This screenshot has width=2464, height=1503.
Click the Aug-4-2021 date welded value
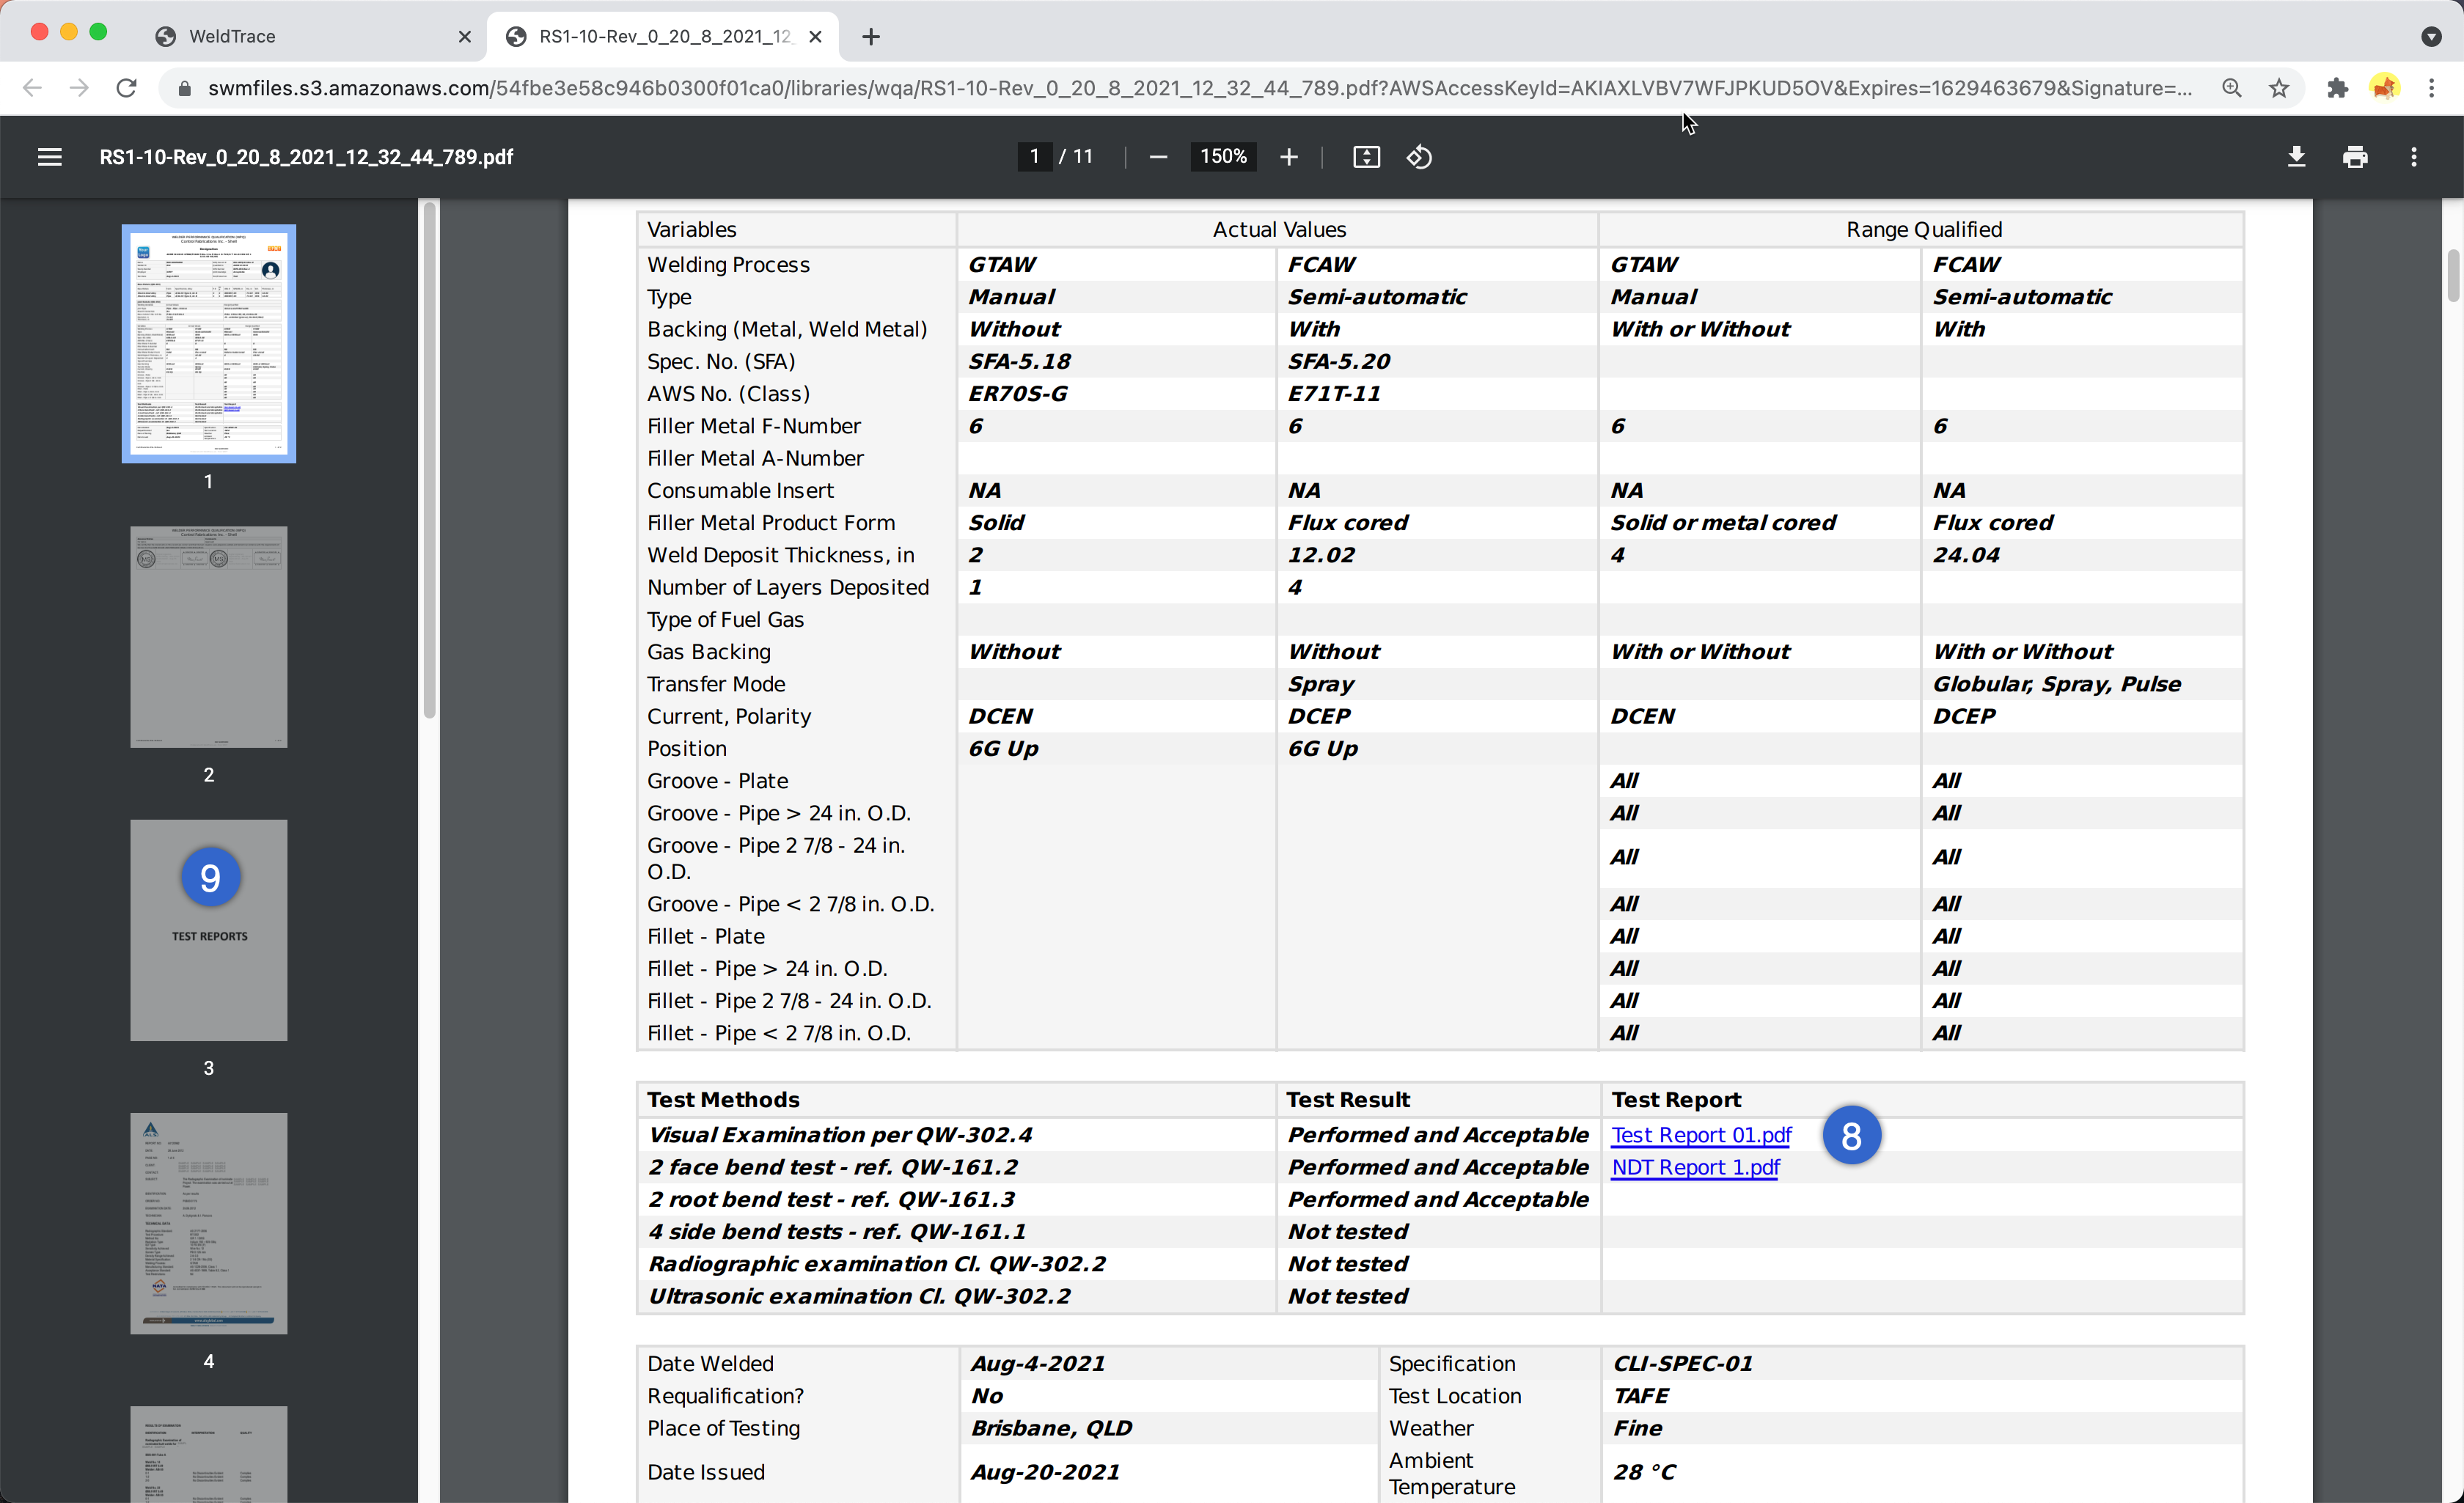tap(1038, 1364)
